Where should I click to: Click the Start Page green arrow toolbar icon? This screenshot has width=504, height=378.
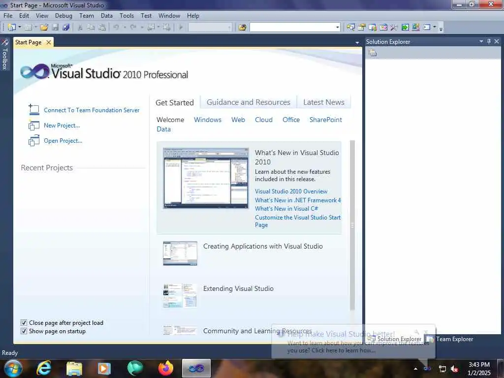click(405, 28)
